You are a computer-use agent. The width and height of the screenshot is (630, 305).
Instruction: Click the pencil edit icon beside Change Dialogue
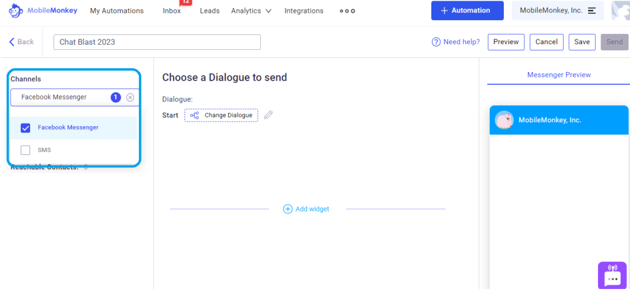tap(268, 115)
